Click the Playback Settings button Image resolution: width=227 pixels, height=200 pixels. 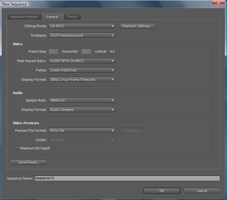click(x=137, y=26)
